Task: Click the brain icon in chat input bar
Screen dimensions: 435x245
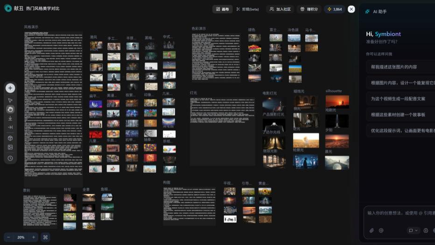Action: coord(426,230)
